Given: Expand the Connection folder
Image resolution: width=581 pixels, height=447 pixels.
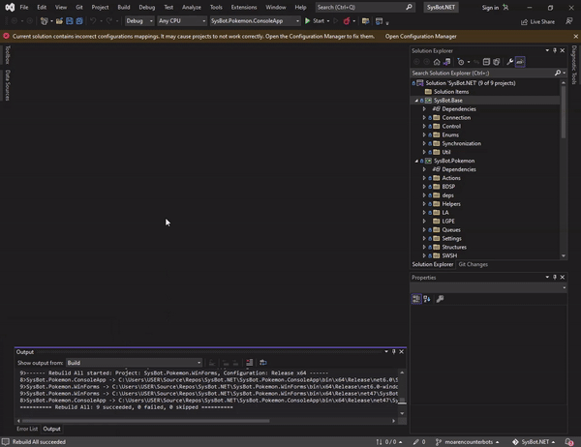Looking at the screenshot, I should 424,117.
